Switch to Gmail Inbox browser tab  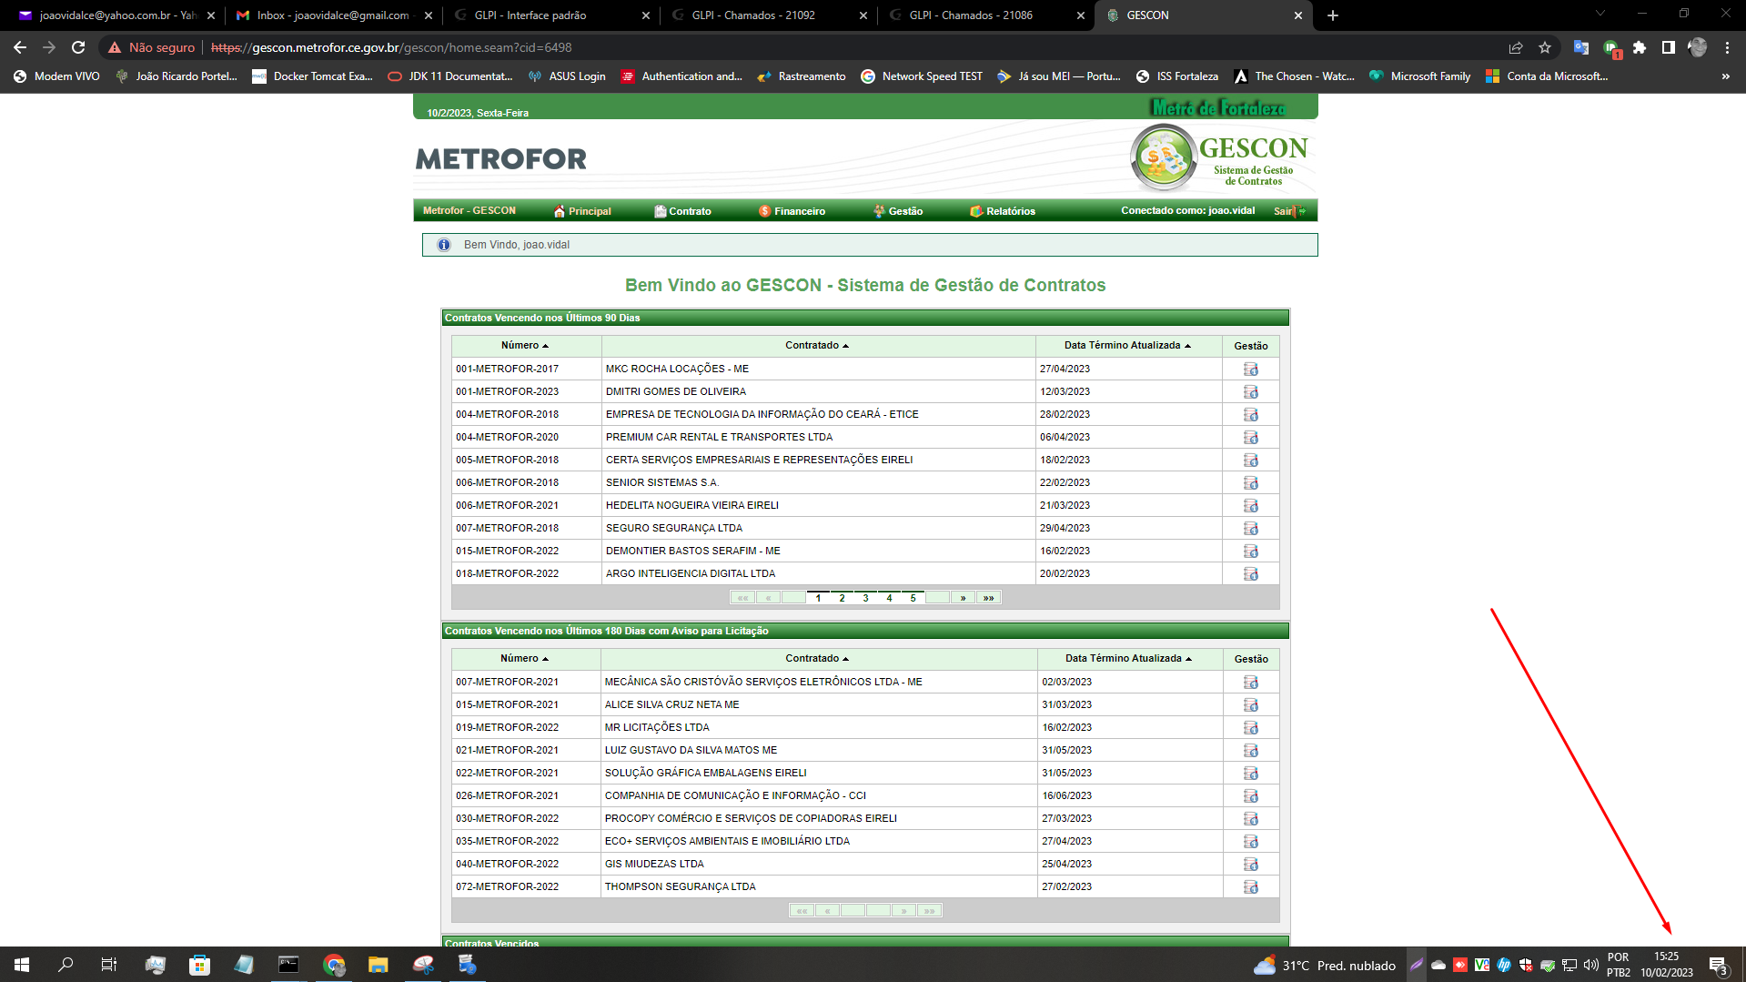click(332, 15)
